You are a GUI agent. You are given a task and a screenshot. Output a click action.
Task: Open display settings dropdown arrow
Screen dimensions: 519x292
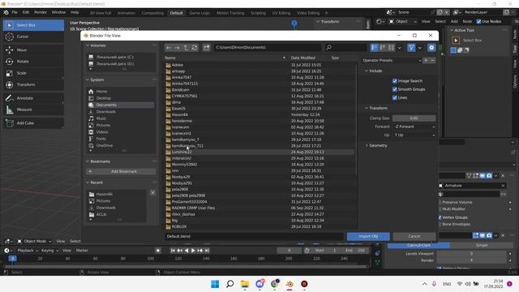pyautogui.click(x=400, y=48)
